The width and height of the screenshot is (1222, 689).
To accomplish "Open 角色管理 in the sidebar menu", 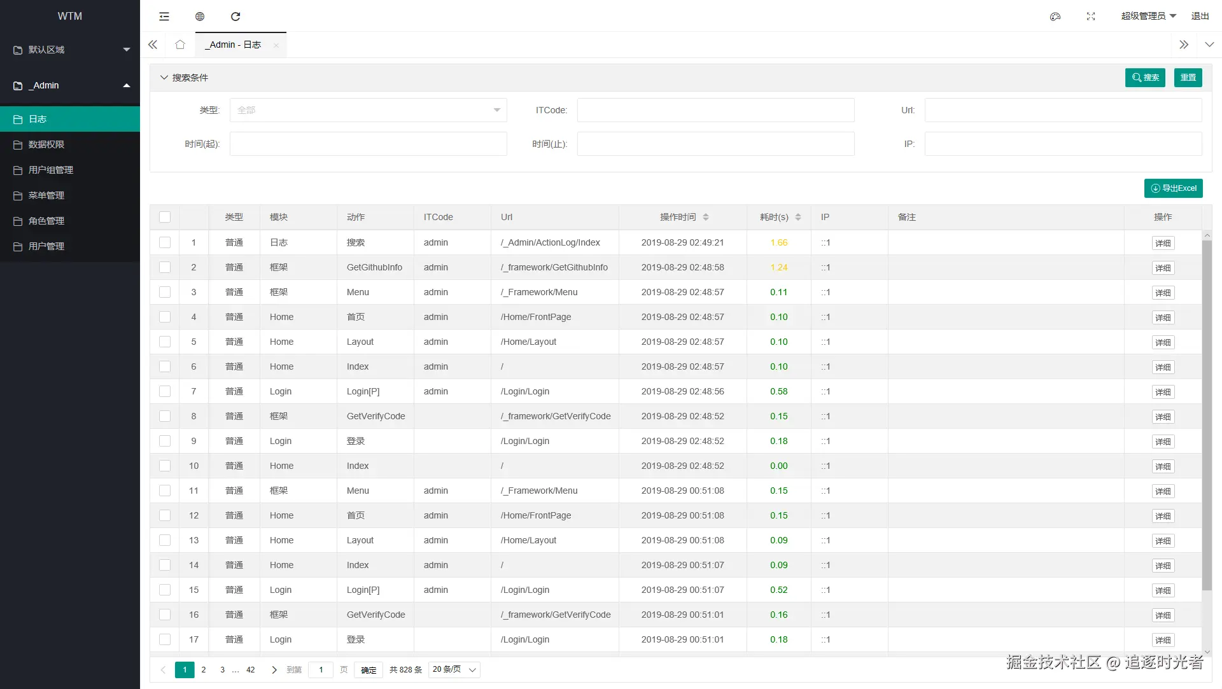I will click(x=46, y=221).
